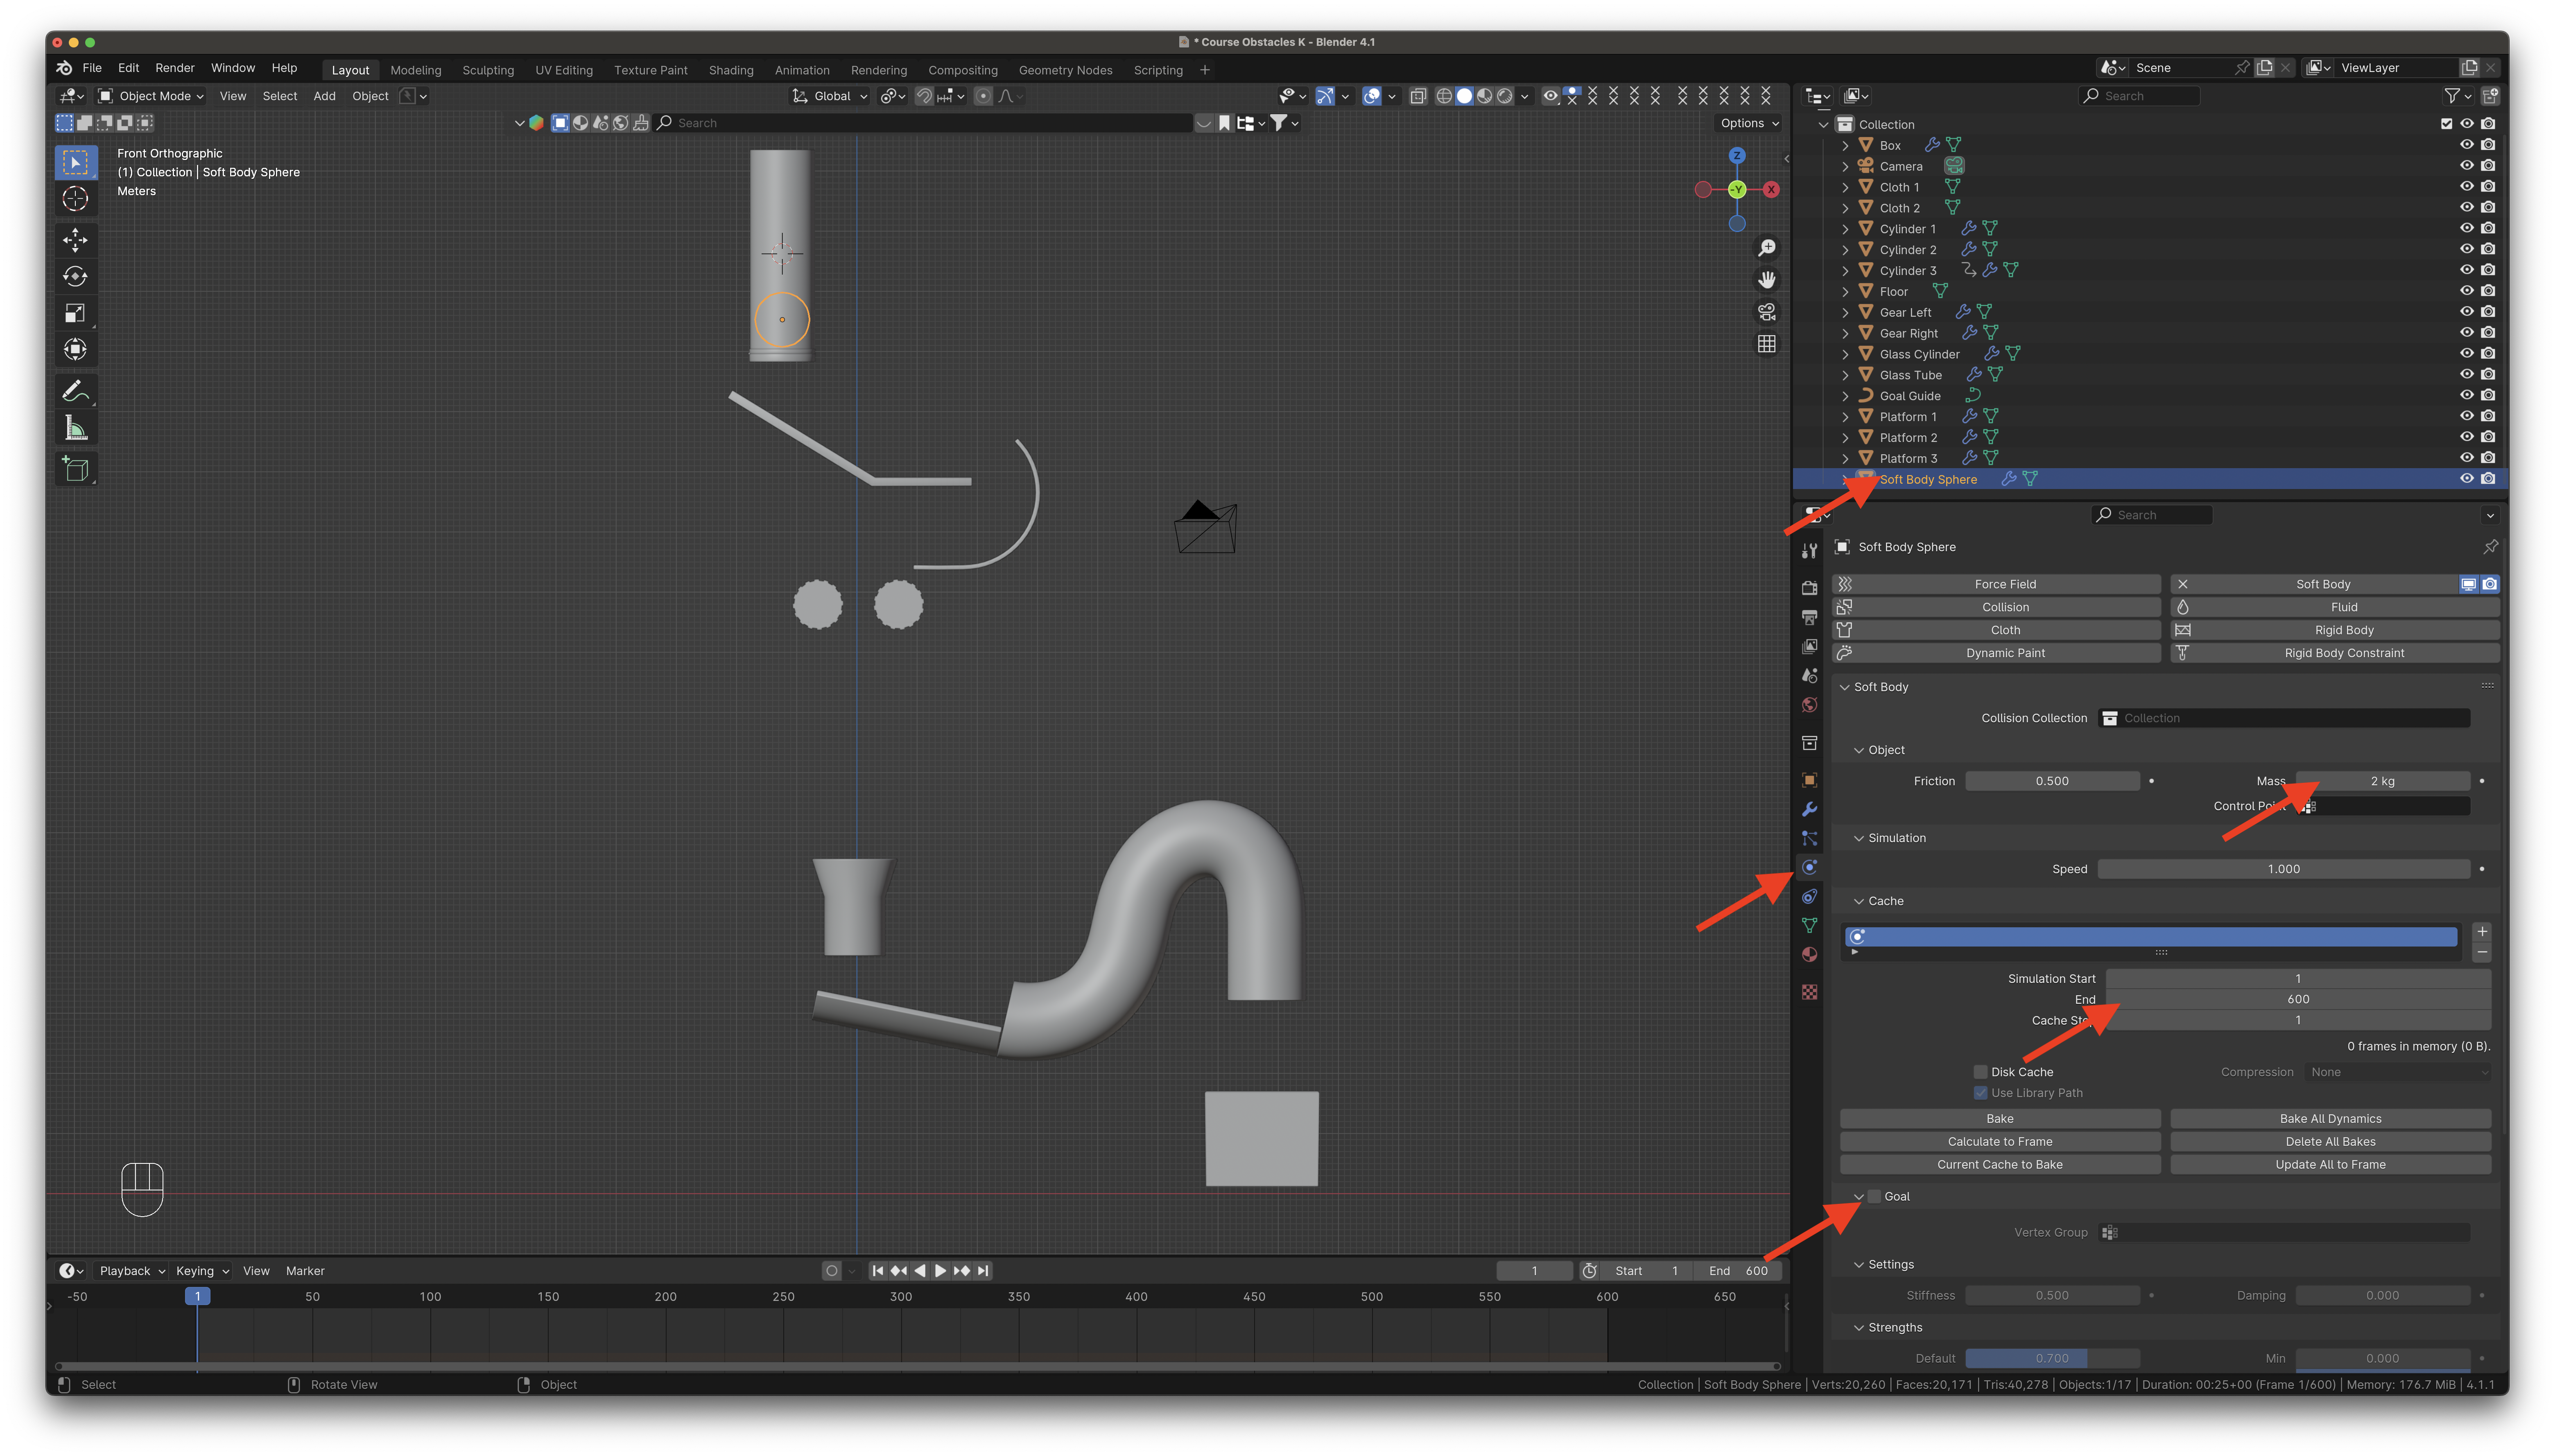Collapse the Simulation subpanel
Screen dimensions: 2555x1456
[1859, 839]
